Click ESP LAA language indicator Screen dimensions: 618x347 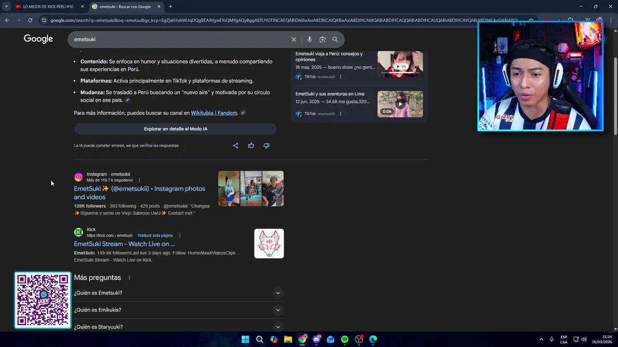point(564,339)
